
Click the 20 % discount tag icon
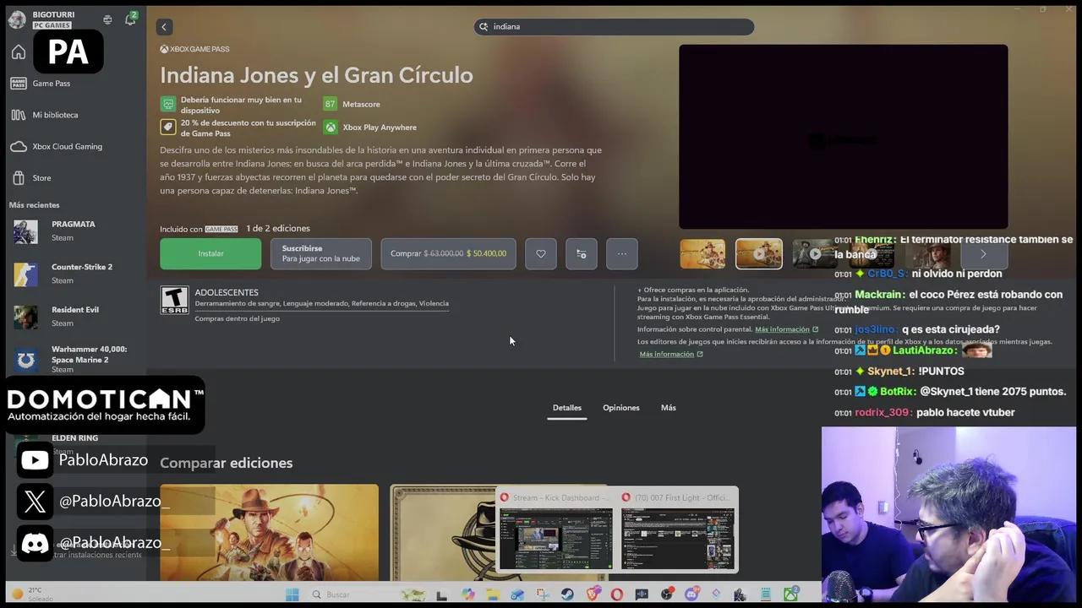[x=167, y=128]
